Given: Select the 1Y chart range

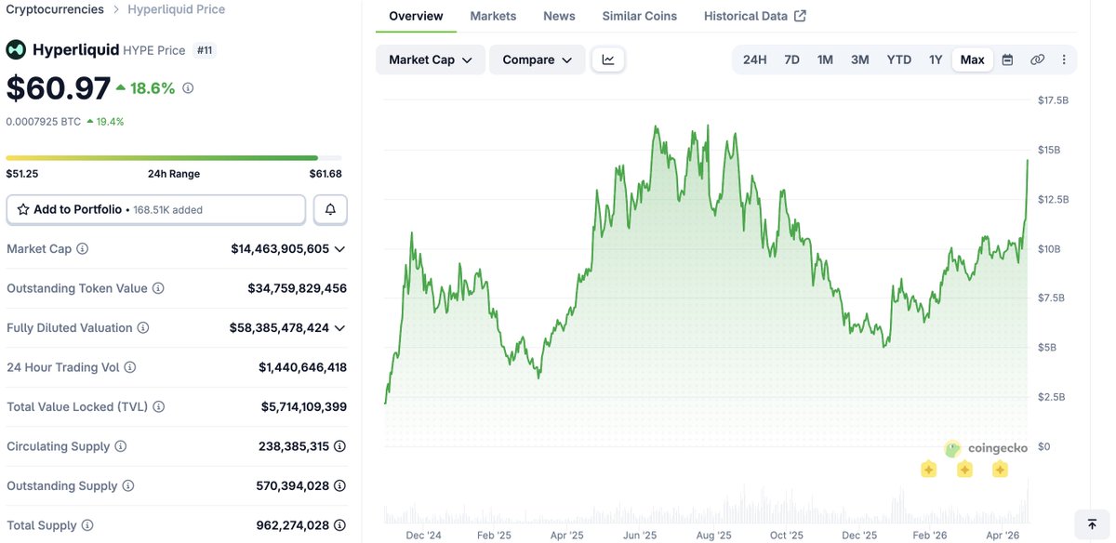Looking at the screenshot, I should [x=936, y=60].
